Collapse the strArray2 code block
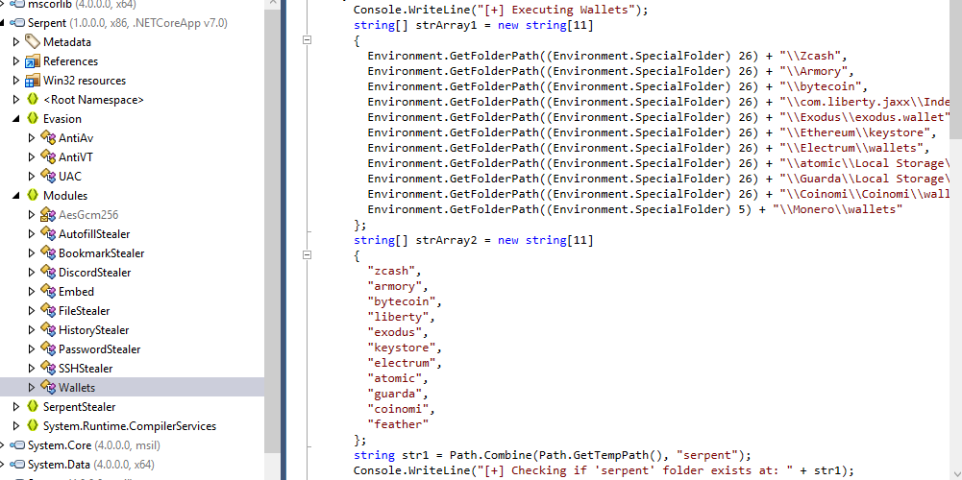This screenshot has height=480, width=962. [308, 255]
